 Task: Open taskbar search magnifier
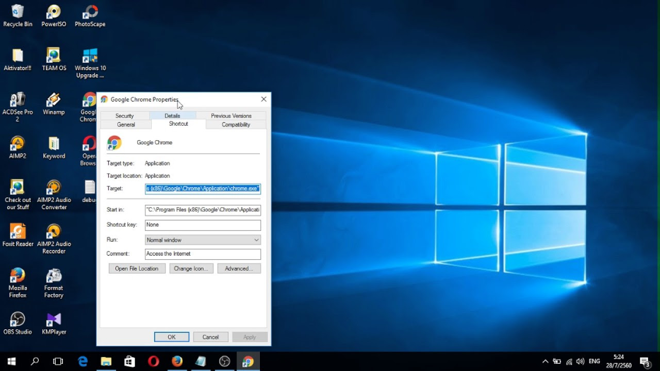click(35, 361)
